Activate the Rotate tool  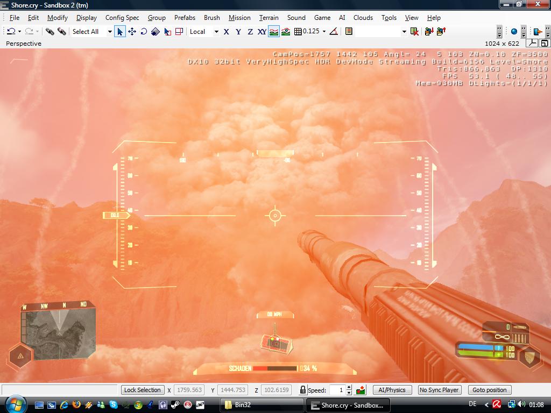(x=144, y=32)
